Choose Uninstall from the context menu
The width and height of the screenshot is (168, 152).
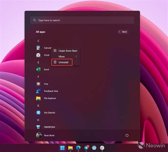[62, 62]
